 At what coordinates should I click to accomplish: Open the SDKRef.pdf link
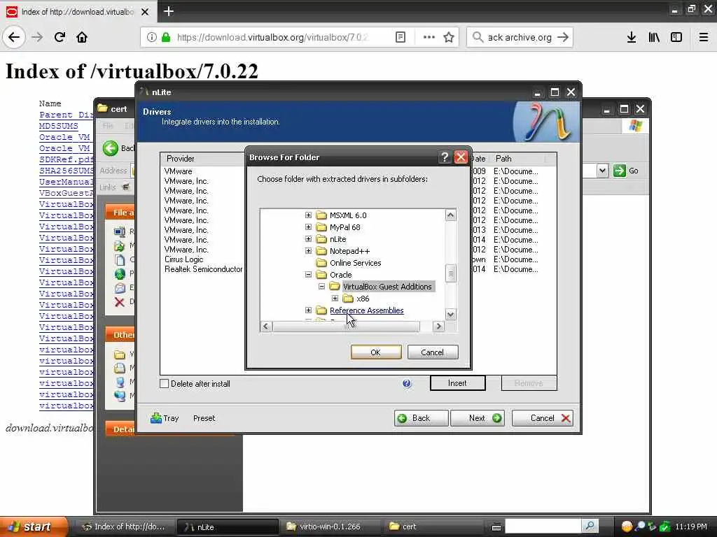67,159
